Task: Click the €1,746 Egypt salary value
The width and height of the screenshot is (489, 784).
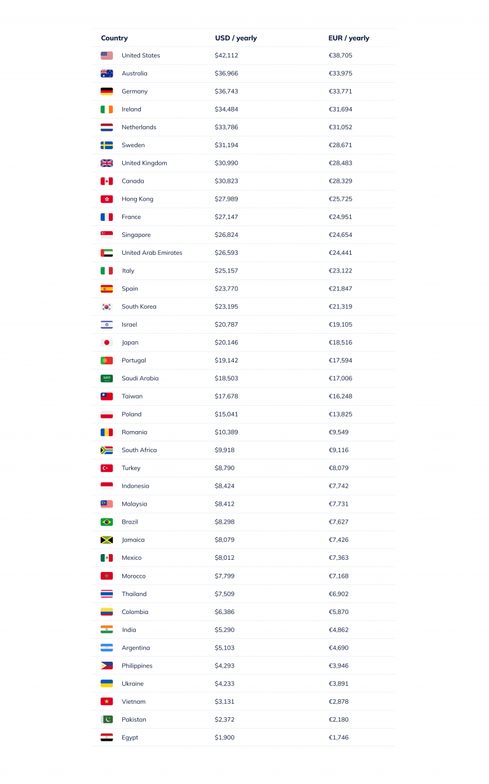Action: tap(338, 738)
